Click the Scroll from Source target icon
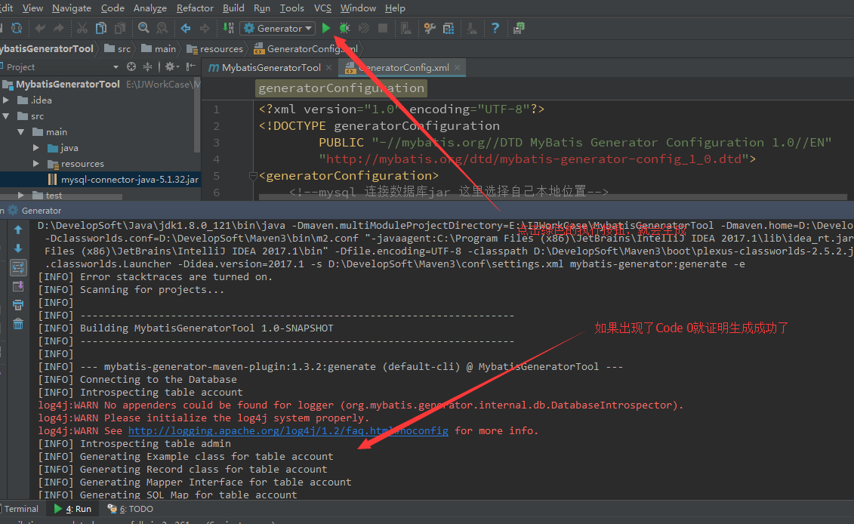Screen dimensions: 854x524 pyautogui.click(x=131, y=67)
